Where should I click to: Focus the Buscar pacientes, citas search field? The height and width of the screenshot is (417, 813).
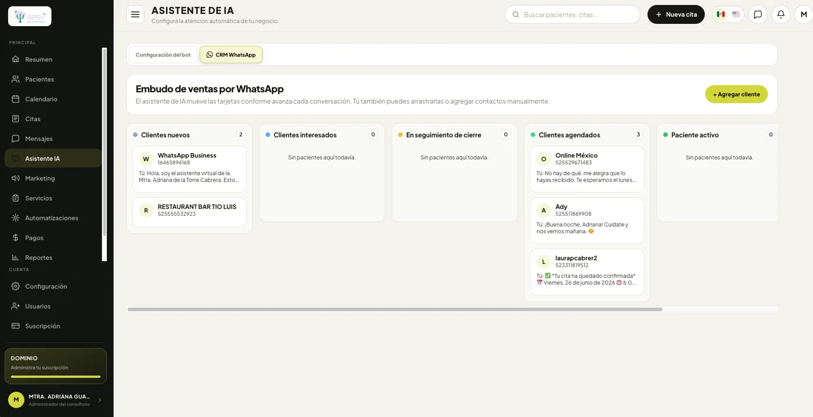pyautogui.click(x=573, y=14)
